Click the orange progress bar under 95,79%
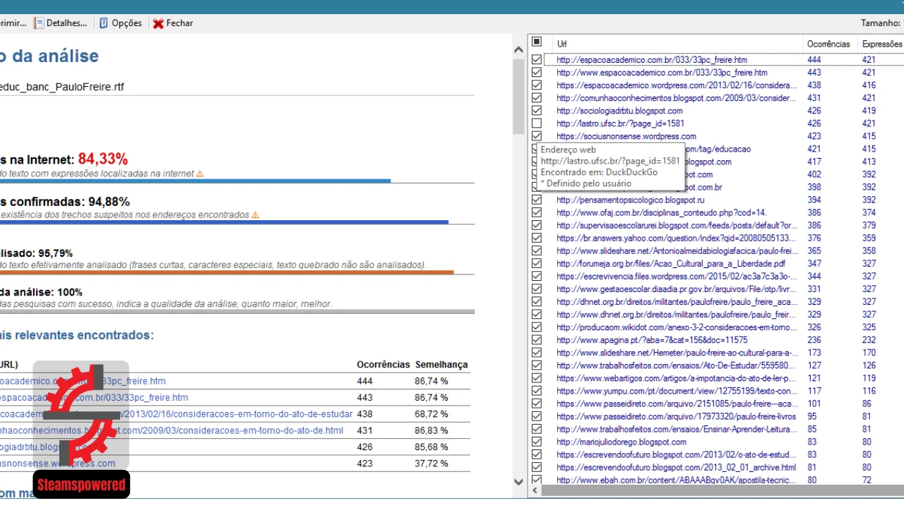This screenshot has width=904, height=508. tap(227, 272)
